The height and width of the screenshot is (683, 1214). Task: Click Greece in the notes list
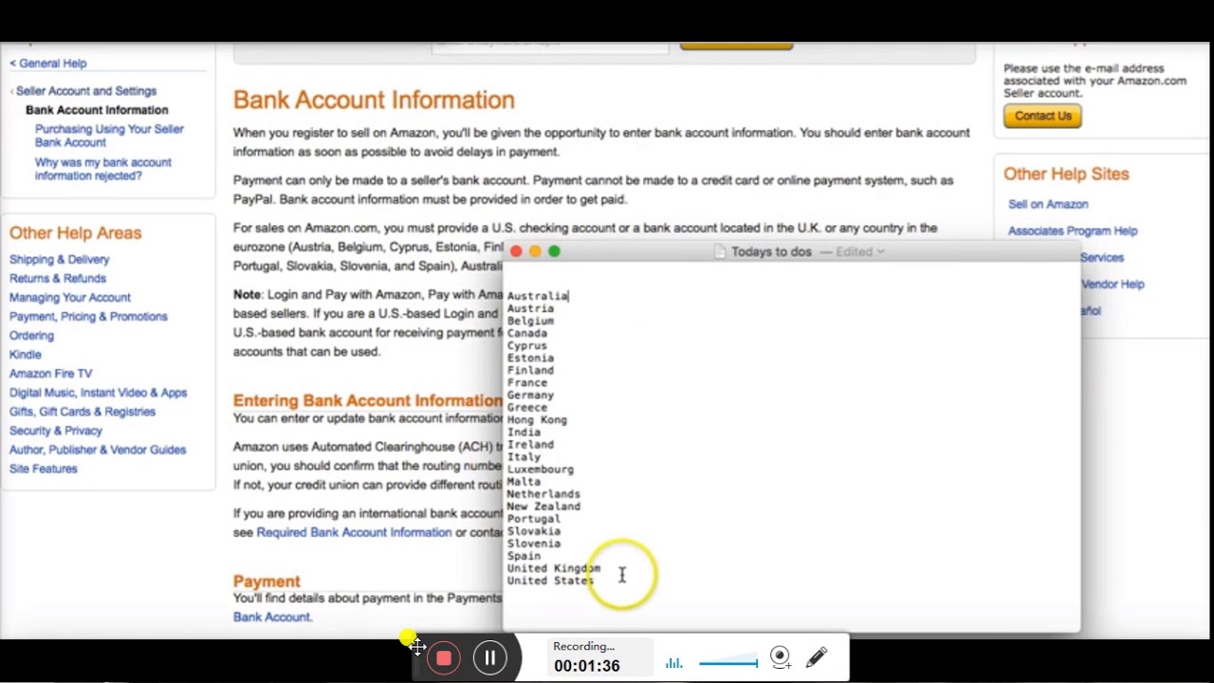pyautogui.click(x=526, y=407)
